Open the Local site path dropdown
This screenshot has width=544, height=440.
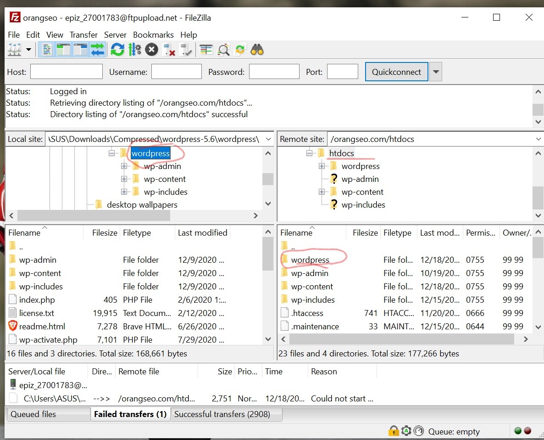tap(268, 139)
